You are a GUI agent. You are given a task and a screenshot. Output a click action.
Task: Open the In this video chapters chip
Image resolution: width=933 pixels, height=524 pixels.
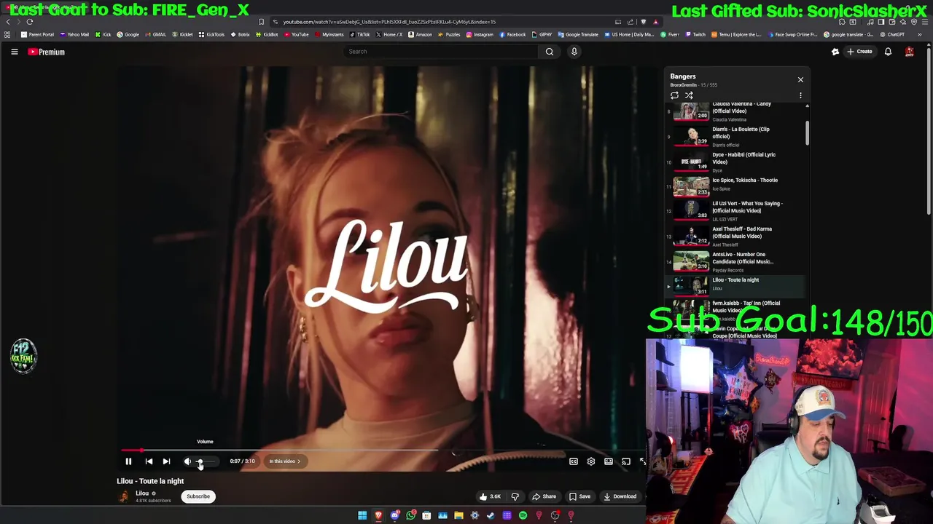click(284, 461)
